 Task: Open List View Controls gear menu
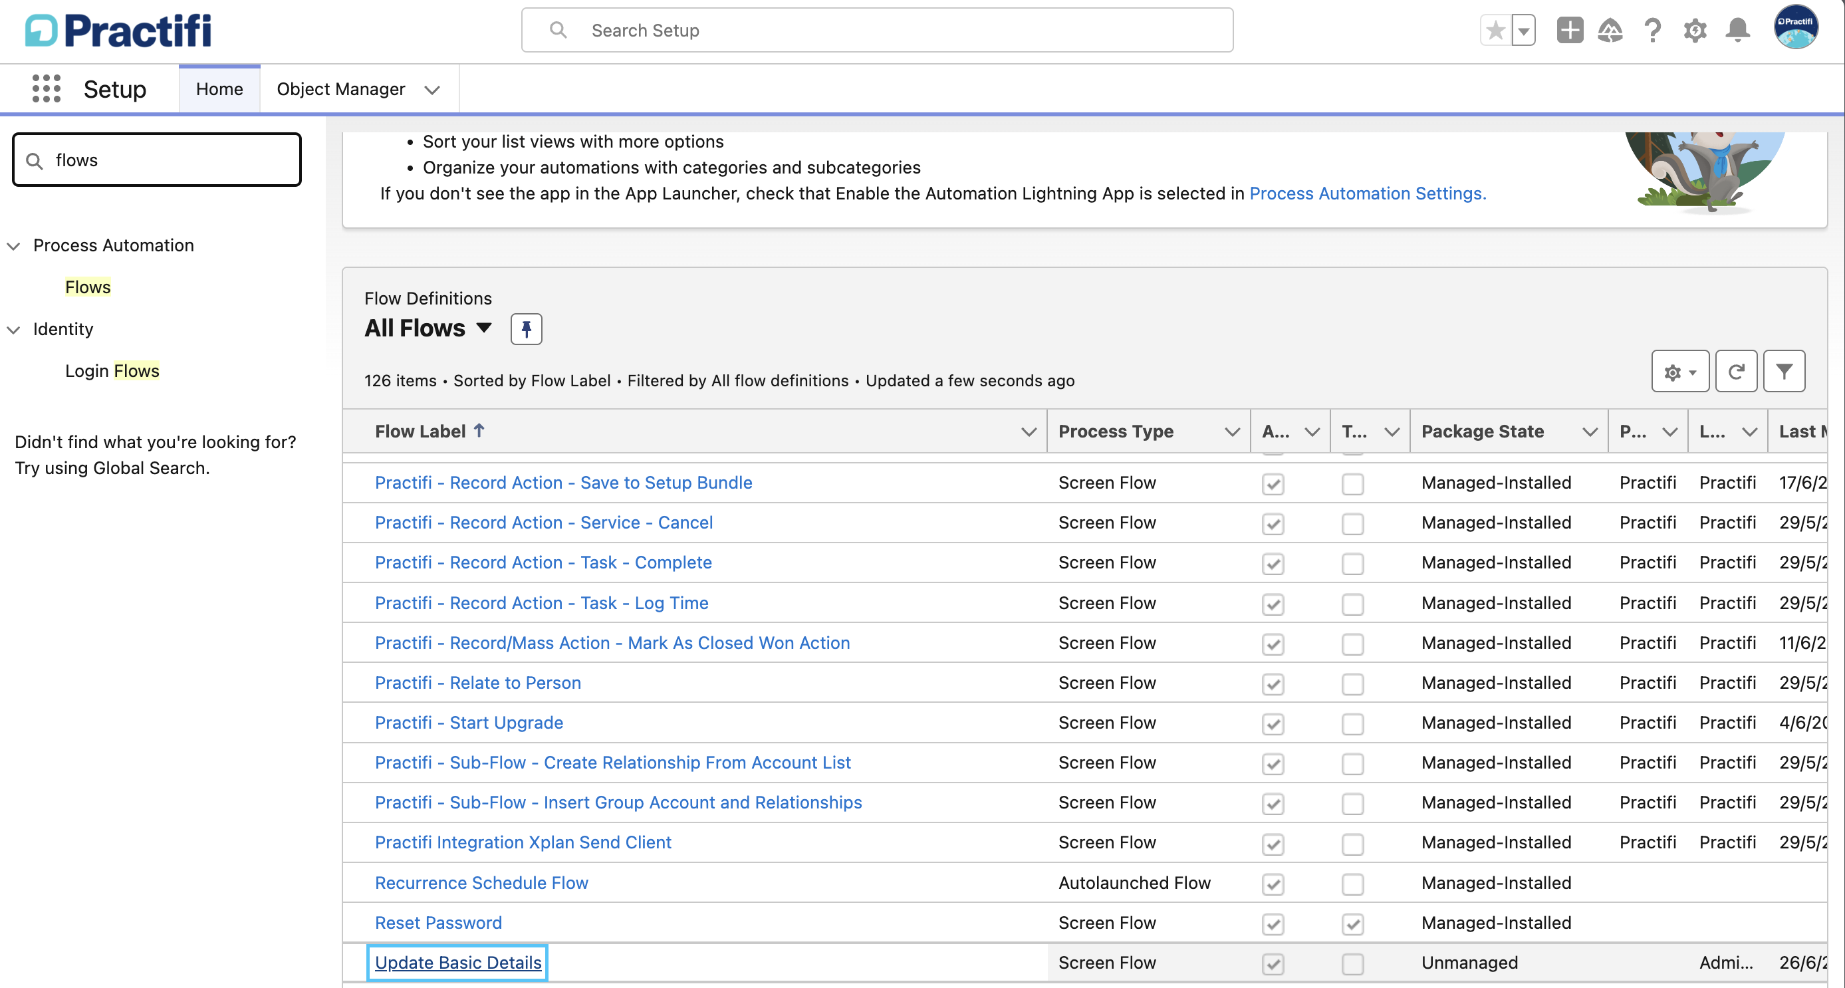pyautogui.click(x=1679, y=371)
